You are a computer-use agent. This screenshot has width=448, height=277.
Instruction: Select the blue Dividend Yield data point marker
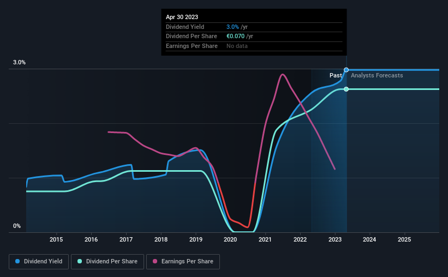click(346, 70)
